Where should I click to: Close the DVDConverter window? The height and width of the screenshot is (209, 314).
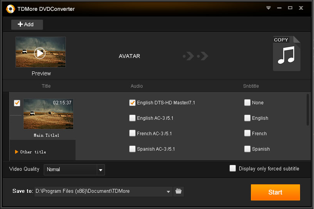(301, 8)
